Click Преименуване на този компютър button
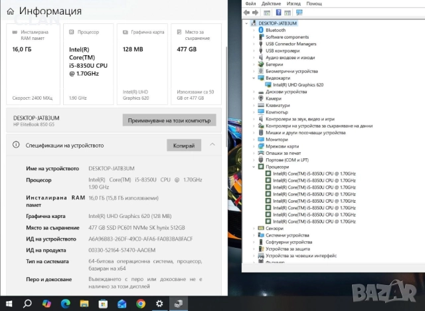The width and height of the screenshot is (425, 311). pyautogui.click(x=169, y=120)
